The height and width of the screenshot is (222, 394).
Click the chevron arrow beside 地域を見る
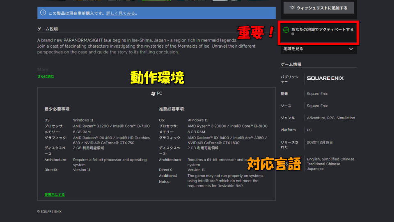pyautogui.click(x=350, y=49)
